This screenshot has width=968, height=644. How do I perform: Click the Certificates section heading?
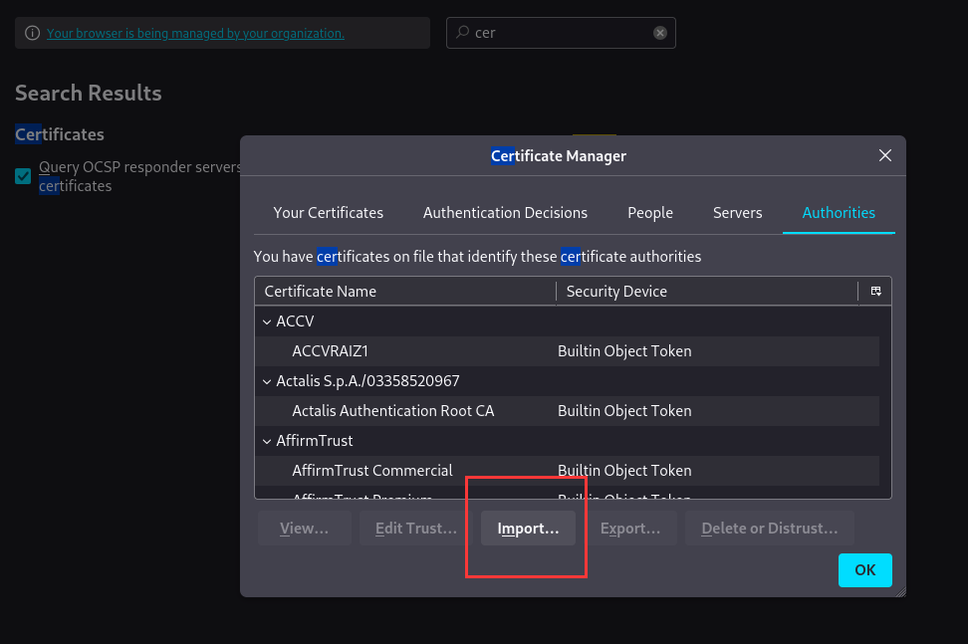[60, 134]
